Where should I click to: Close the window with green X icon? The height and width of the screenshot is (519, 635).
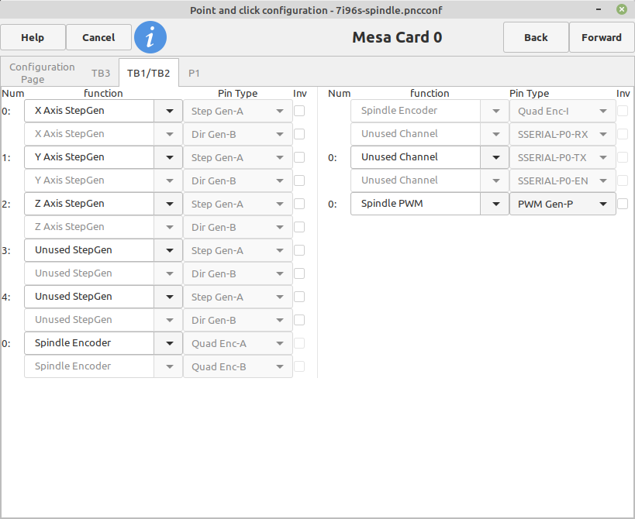pos(622,9)
